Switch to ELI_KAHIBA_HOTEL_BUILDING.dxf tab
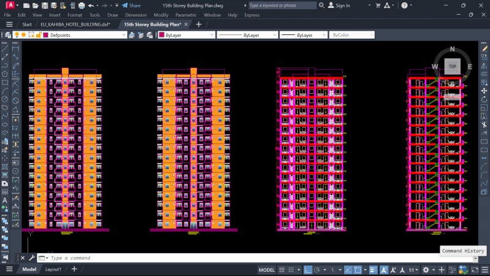 (x=75, y=24)
